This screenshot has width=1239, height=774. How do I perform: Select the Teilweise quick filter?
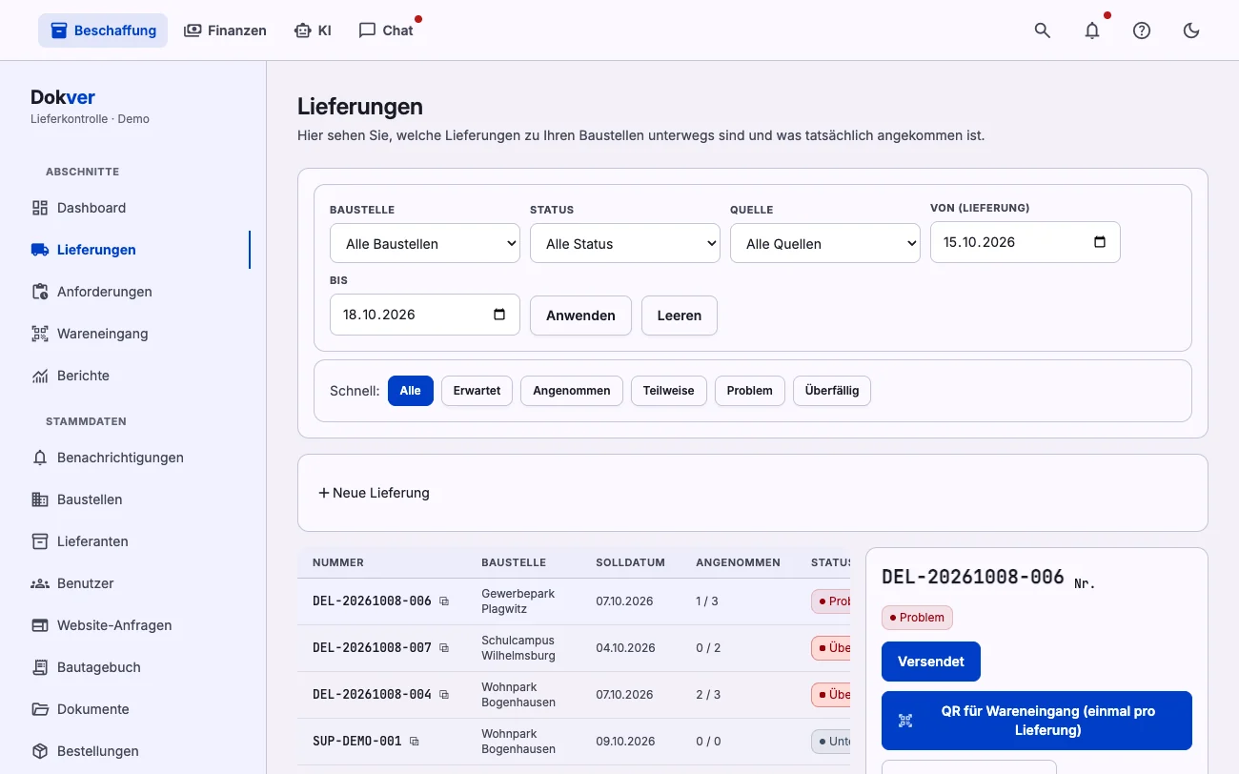(669, 391)
